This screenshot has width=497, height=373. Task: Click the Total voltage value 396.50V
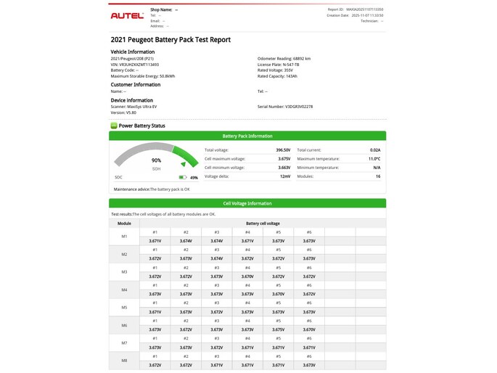click(x=283, y=150)
